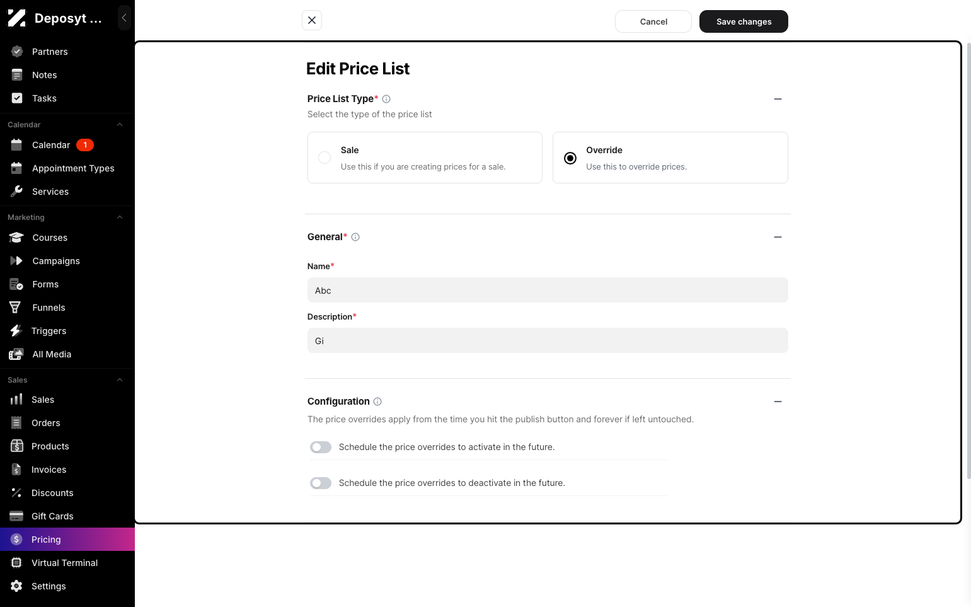Click the Forms icon
Screen dimensions: 971x607
pyautogui.click(x=16, y=284)
